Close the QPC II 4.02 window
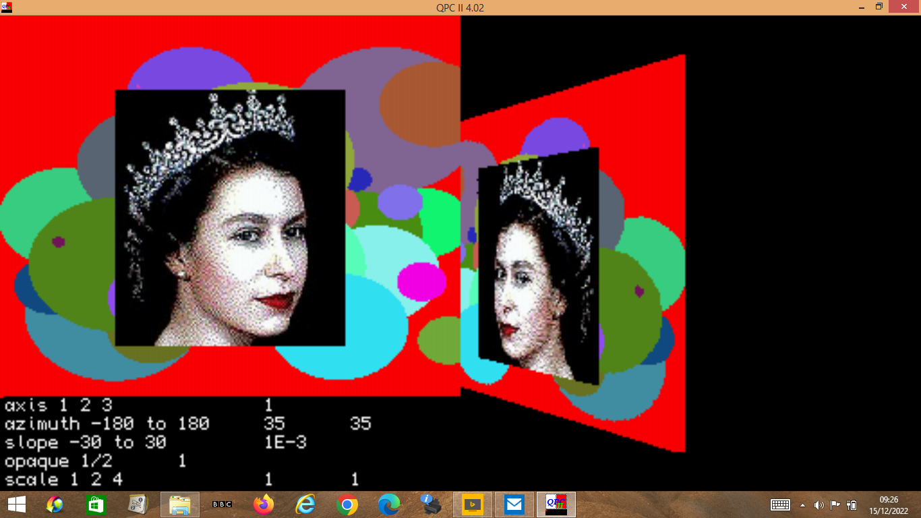 905,7
